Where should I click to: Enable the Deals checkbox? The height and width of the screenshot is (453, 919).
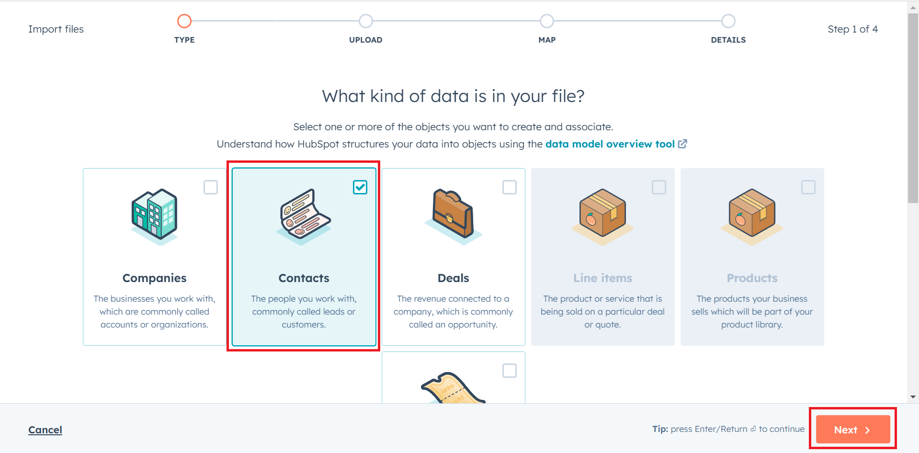click(510, 187)
